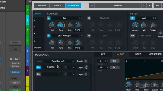
Task: Click the modulation Smooth knob
Action: point(86,61)
